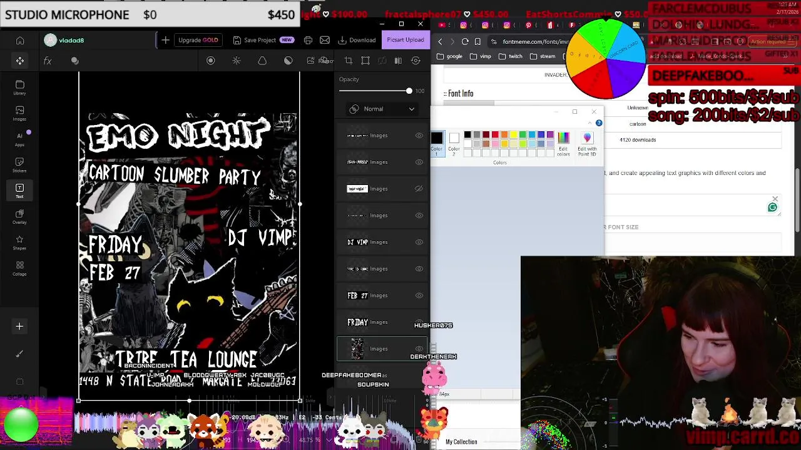Go to Picsart Home icon
The width and height of the screenshot is (801, 450).
pos(20,41)
